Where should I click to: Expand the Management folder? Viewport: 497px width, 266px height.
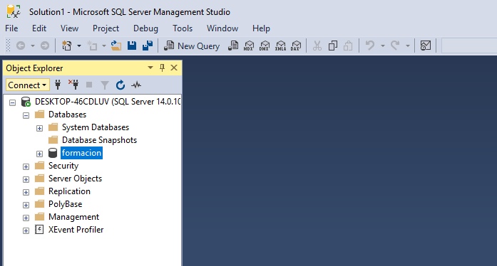click(x=26, y=218)
